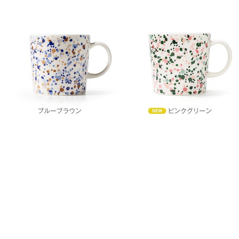The height and width of the screenshot is (239, 239).
Task: Open the ピンクグリーン color label
Action: point(190,111)
